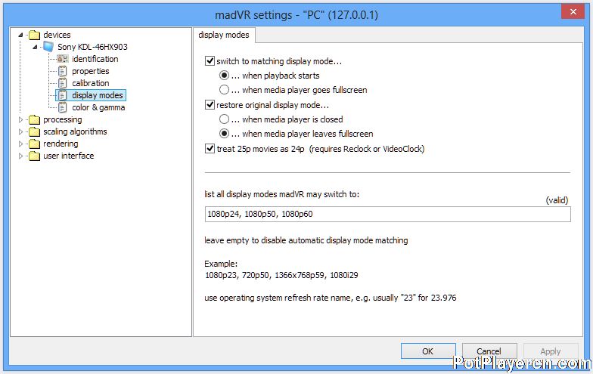593x374 pixels.
Task: Select when media player is closed option
Action: pos(224,119)
